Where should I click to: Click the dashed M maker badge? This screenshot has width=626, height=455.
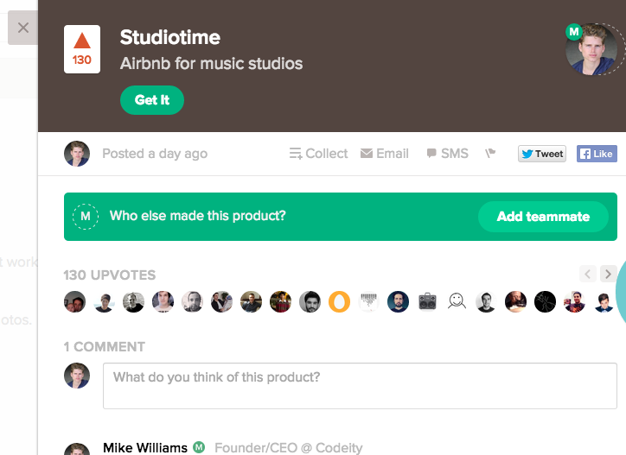tap(86, 217)
